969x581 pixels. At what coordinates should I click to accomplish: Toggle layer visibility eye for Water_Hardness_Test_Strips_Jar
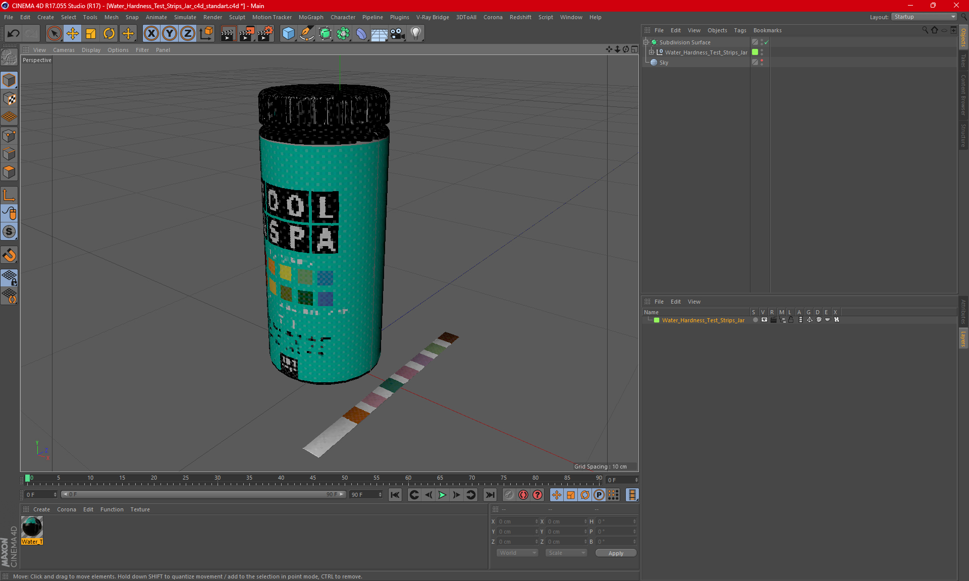click(764, 320)
